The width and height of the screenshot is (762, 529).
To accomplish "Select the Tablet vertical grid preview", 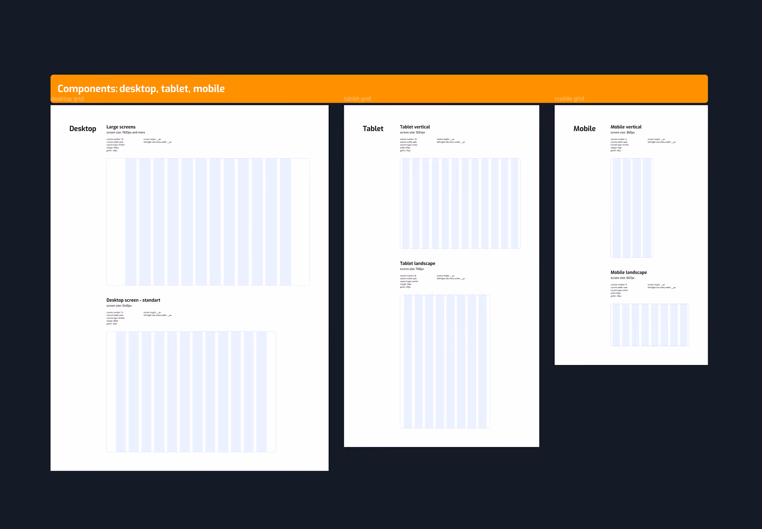I will [460, 204].
